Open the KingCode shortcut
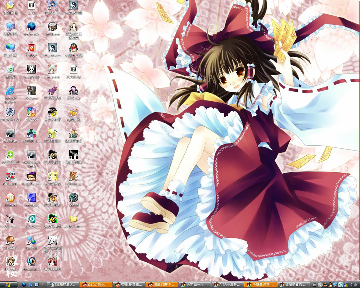 [x=31, y=114]
